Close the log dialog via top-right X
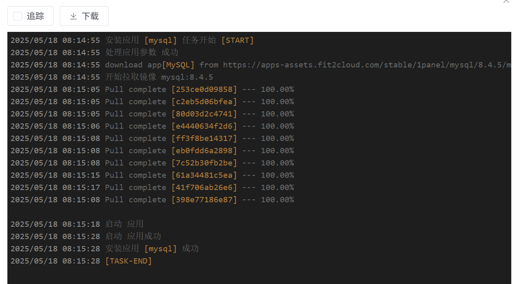Image resolution: width=517 pixels, height=284 pixels. coord(506,1)
